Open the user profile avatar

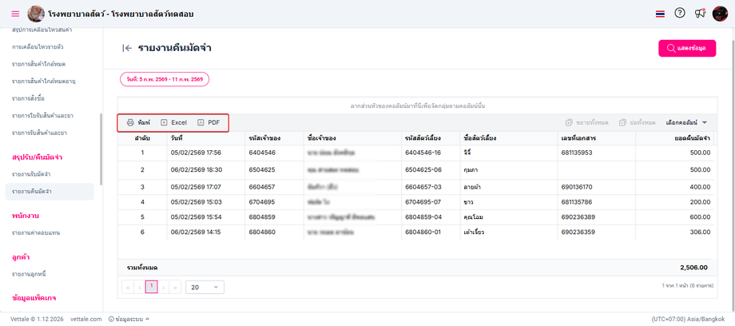[720, 14]
